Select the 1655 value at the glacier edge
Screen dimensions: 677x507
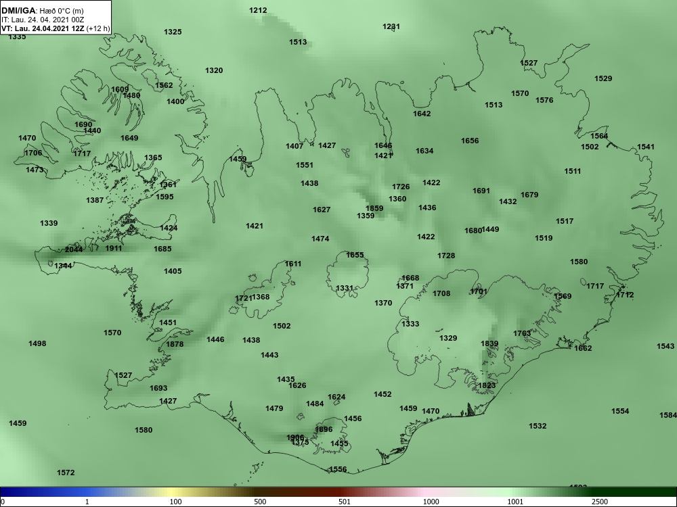pyautogui.click(x=355, y=256)
